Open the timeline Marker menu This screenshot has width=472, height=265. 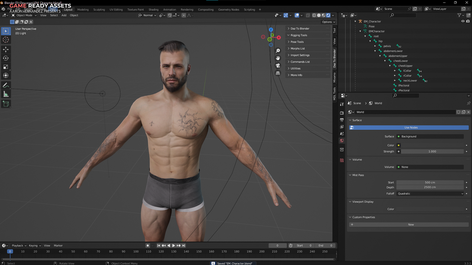click(58, 246)
